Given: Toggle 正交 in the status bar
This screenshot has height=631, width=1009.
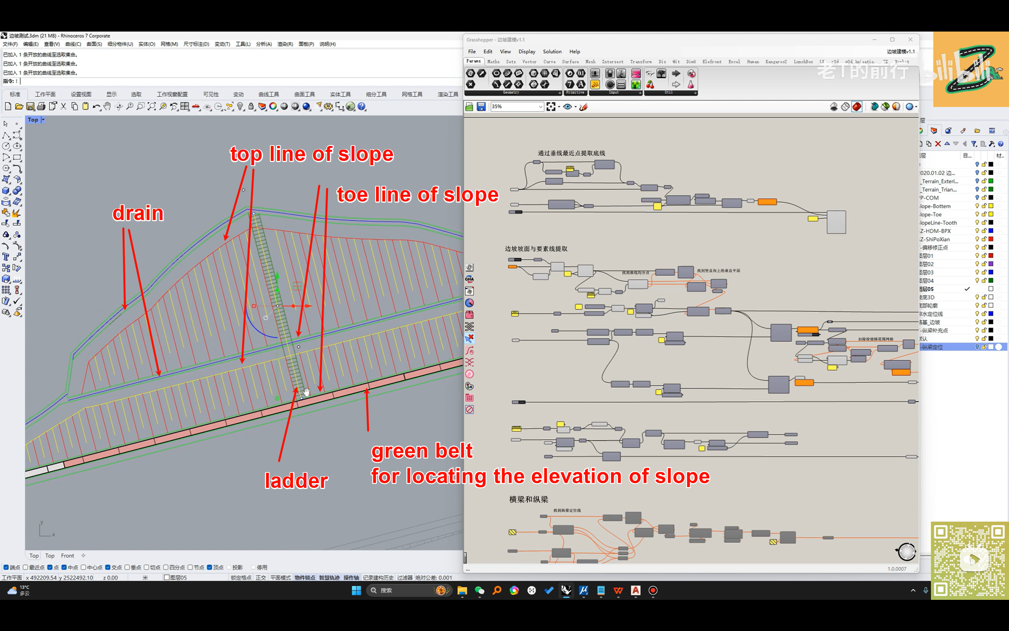Looking at the screenshot, I should click(x=261, y=578).
